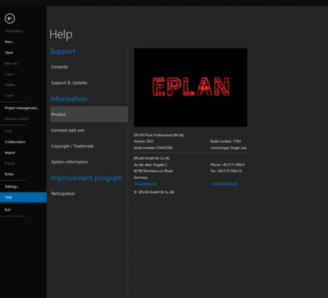Click the © EPLAN GmbH & Co. KG text

154,192
